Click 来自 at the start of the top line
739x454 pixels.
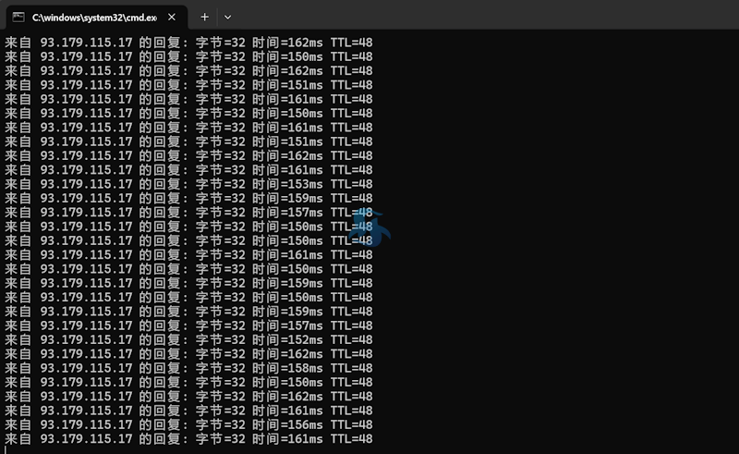(x=18, y=43)
